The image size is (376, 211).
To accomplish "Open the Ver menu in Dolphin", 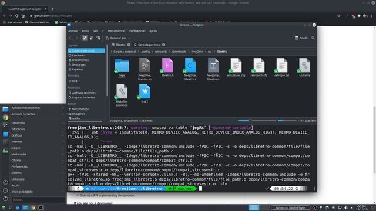I will coord(95,31).
